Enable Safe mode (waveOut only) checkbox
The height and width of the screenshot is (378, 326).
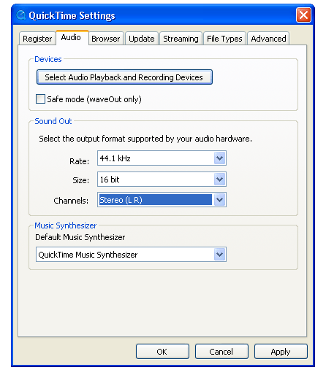pos(40,99)
